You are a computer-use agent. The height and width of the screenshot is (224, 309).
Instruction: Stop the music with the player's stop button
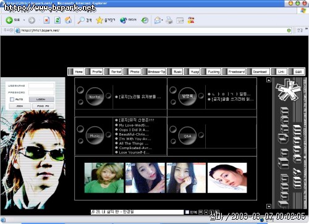206,212
